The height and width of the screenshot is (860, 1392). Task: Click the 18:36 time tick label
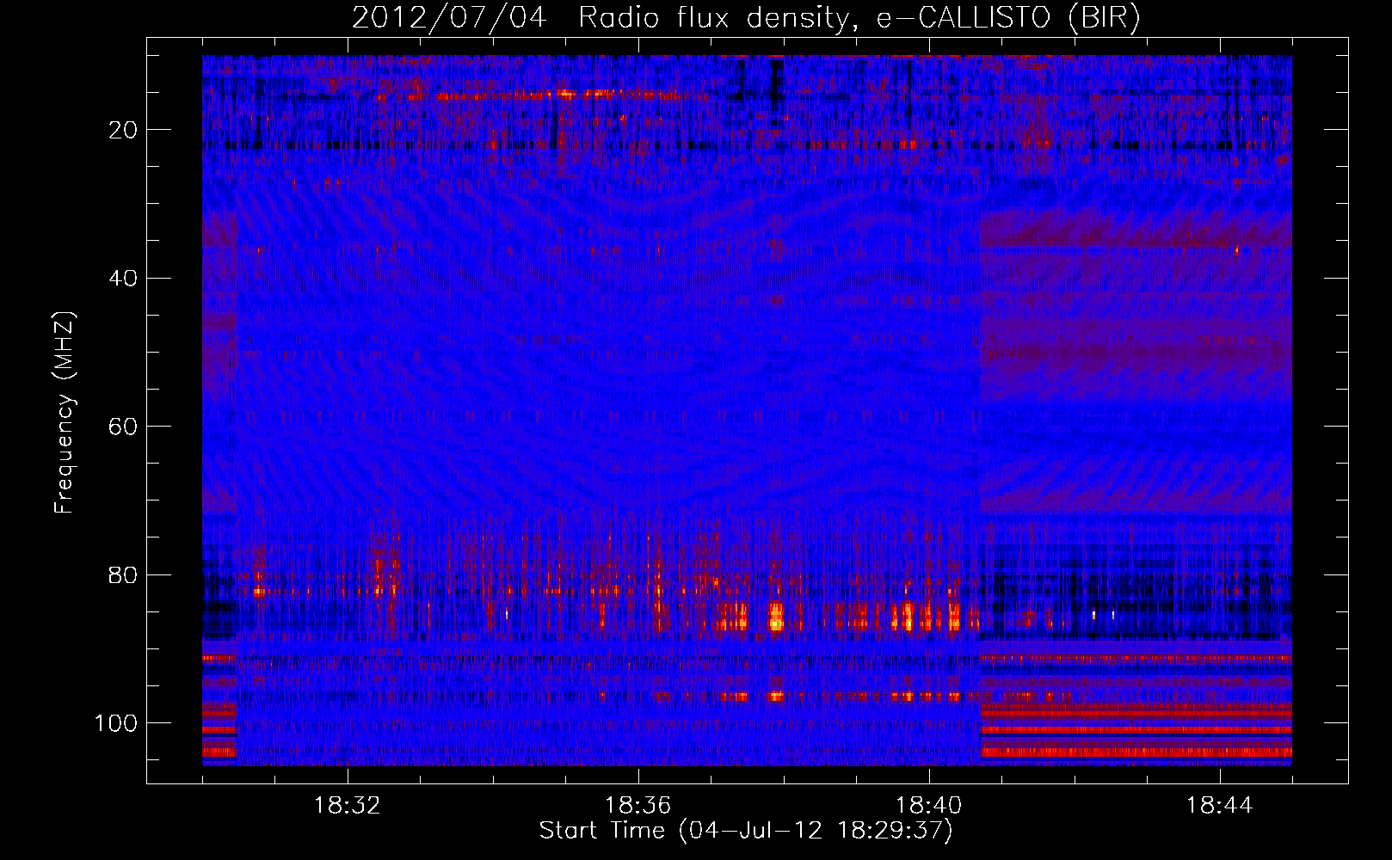[638, 807]
